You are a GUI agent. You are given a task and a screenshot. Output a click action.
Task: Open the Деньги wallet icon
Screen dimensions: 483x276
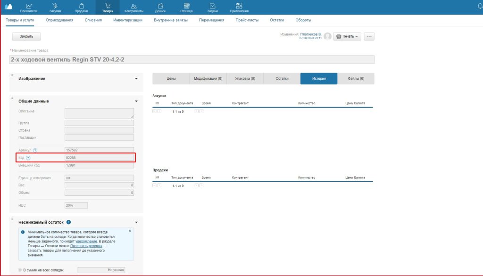tap(160, 7)
